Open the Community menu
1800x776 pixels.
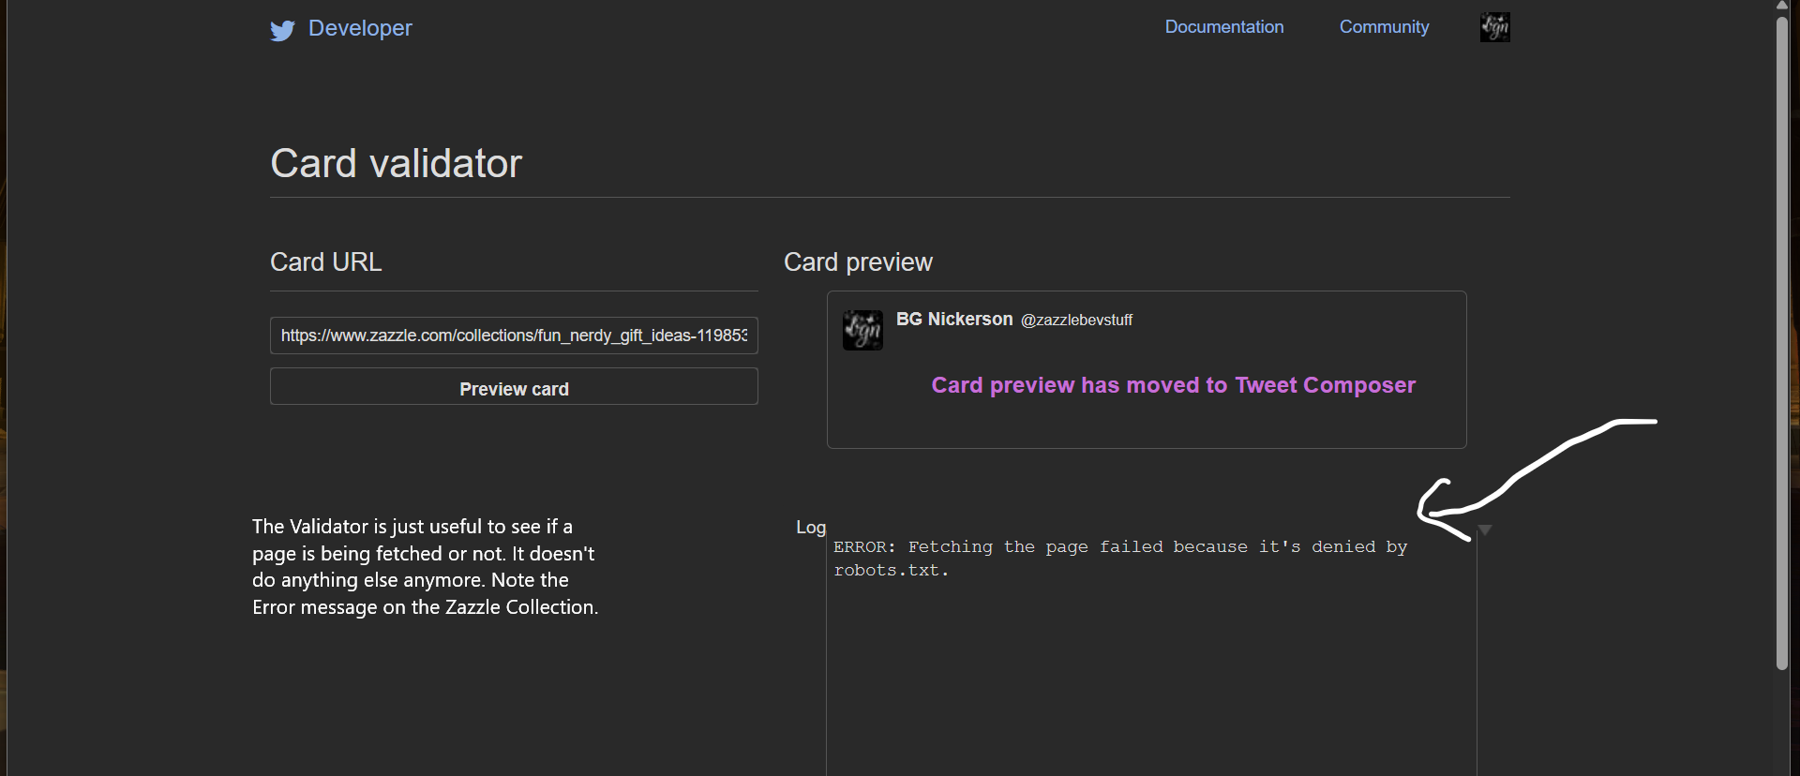1384,27
